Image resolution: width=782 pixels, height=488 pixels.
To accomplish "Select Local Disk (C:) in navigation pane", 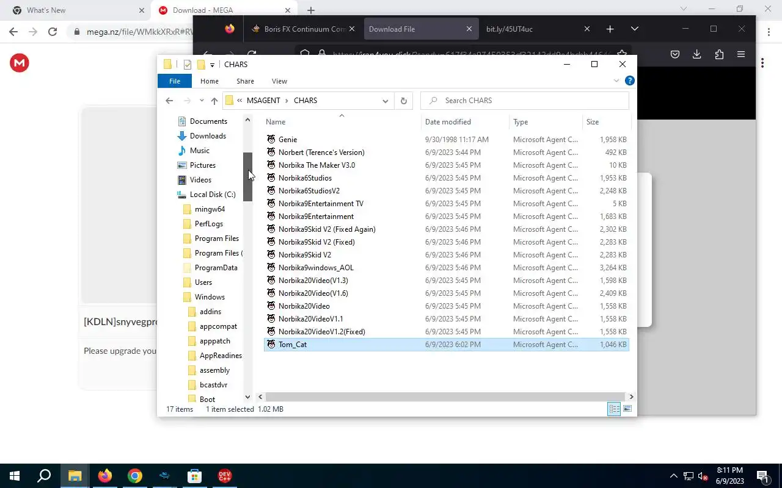I will 212,195.
